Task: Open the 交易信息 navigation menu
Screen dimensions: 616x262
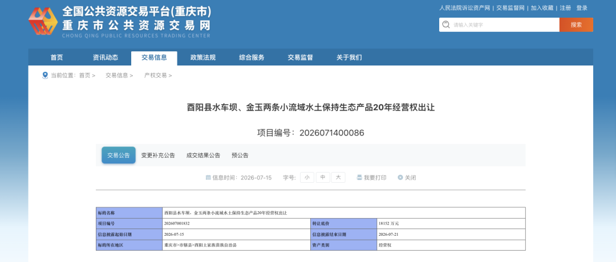Action: pyautogui.click(x=154, y=58)
